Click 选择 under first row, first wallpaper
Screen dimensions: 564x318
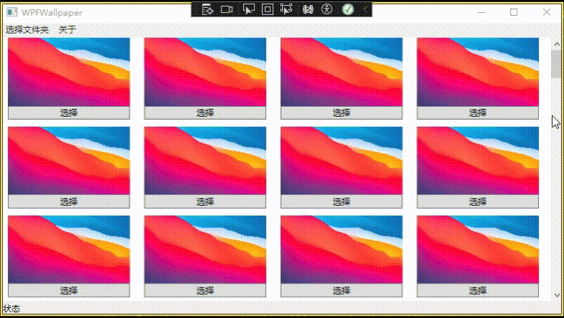[69, 112]
